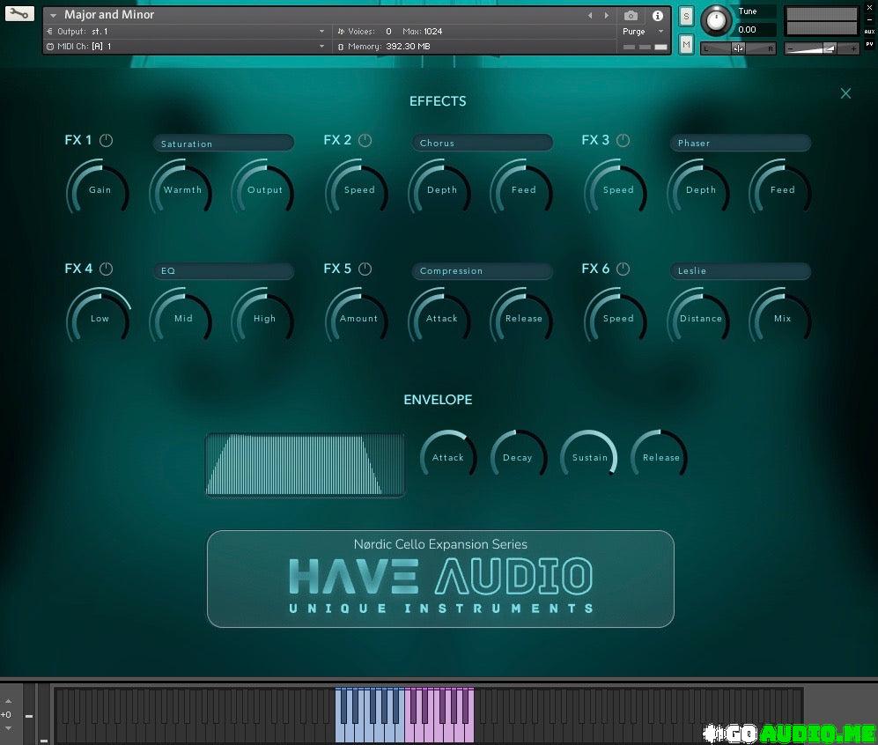
Task: Mute the instrument with M button
Action: [x=686, y=44]
